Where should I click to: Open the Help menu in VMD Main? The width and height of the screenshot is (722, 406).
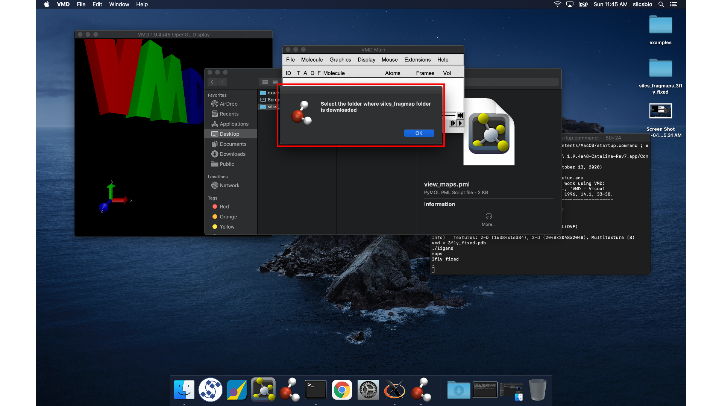[443, 59]
